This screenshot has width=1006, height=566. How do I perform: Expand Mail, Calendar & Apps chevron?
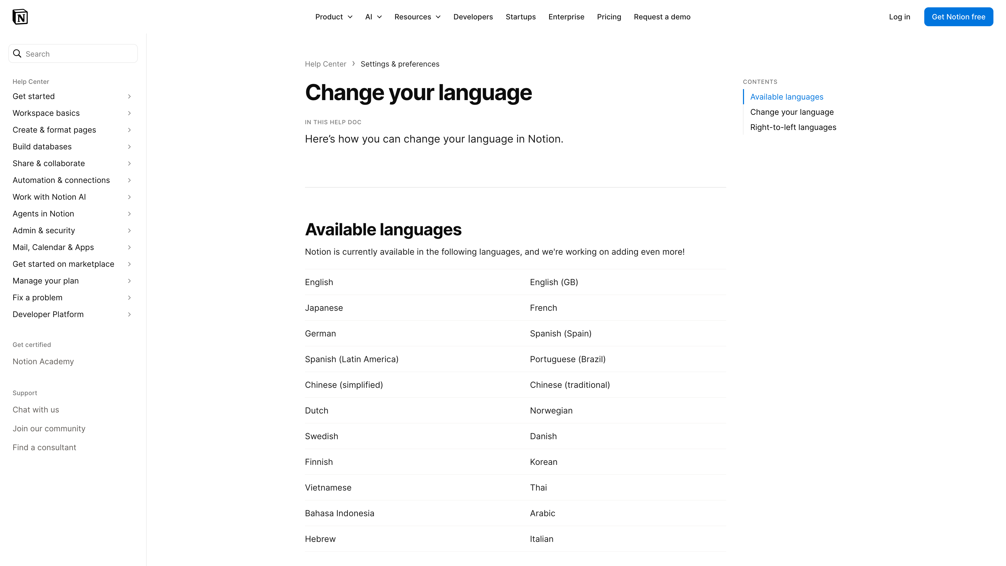tap(129, 248)
